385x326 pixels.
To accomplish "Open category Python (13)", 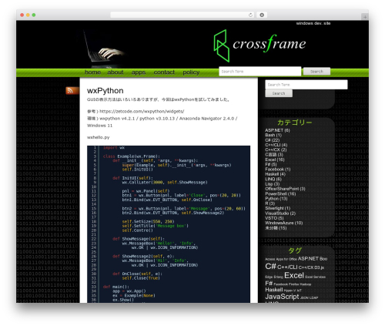I will pyautogui.click(x=276, y=199).
